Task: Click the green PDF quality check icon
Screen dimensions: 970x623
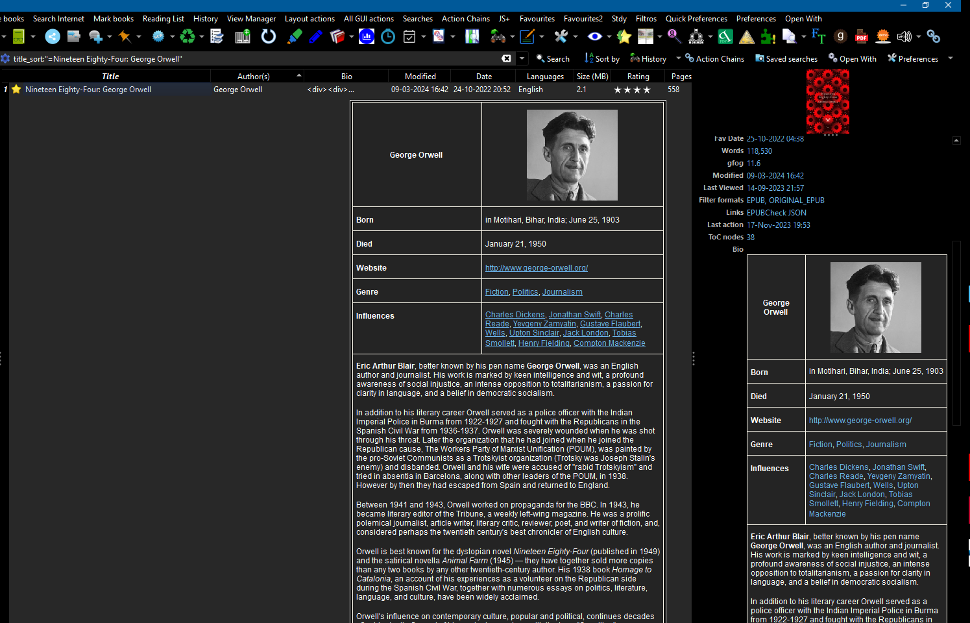Action: coord(725,37)
